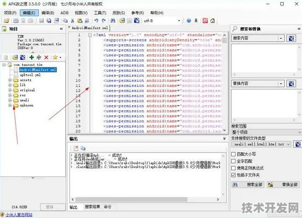This screenshot has height=218, width=302.
Task: Click the cut scissors toolbar icon
Action: tap(72, 20)
